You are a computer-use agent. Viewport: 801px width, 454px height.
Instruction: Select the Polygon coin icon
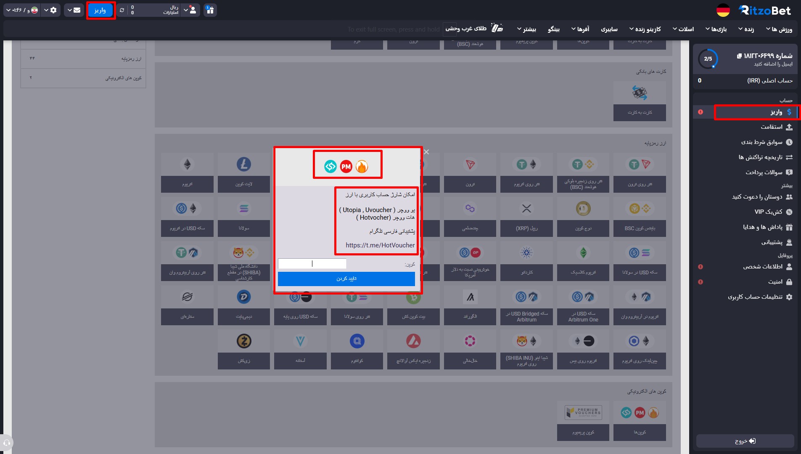[470, 208]
